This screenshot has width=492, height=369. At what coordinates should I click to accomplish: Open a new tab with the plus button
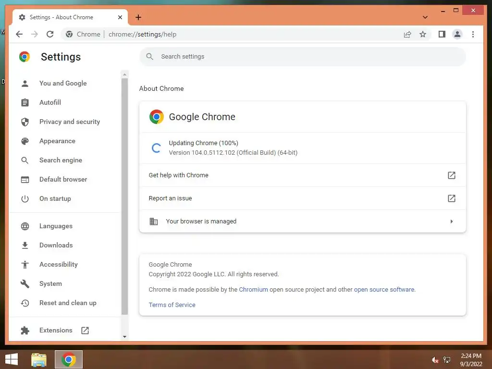138,17
